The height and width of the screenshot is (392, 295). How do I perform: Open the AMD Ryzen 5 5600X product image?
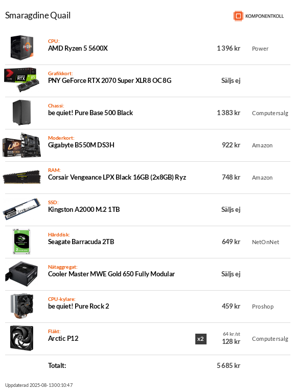pos(22,48)
